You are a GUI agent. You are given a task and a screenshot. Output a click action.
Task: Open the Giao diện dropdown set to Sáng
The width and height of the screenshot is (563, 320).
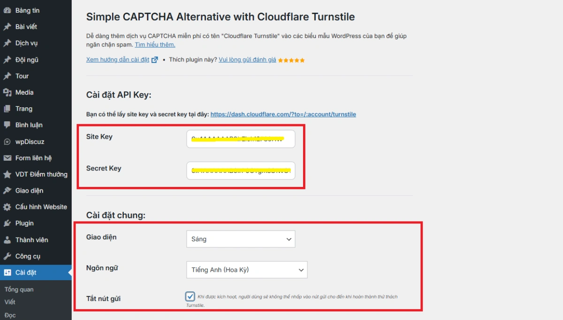[241, 239]
